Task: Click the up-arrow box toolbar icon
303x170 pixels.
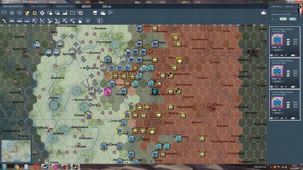Action: click(x=99, y=21)
